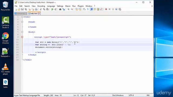This screenshot has height=97, width=173.
Task: Click the Open file toolbar icon
Action: coord(19,9)
